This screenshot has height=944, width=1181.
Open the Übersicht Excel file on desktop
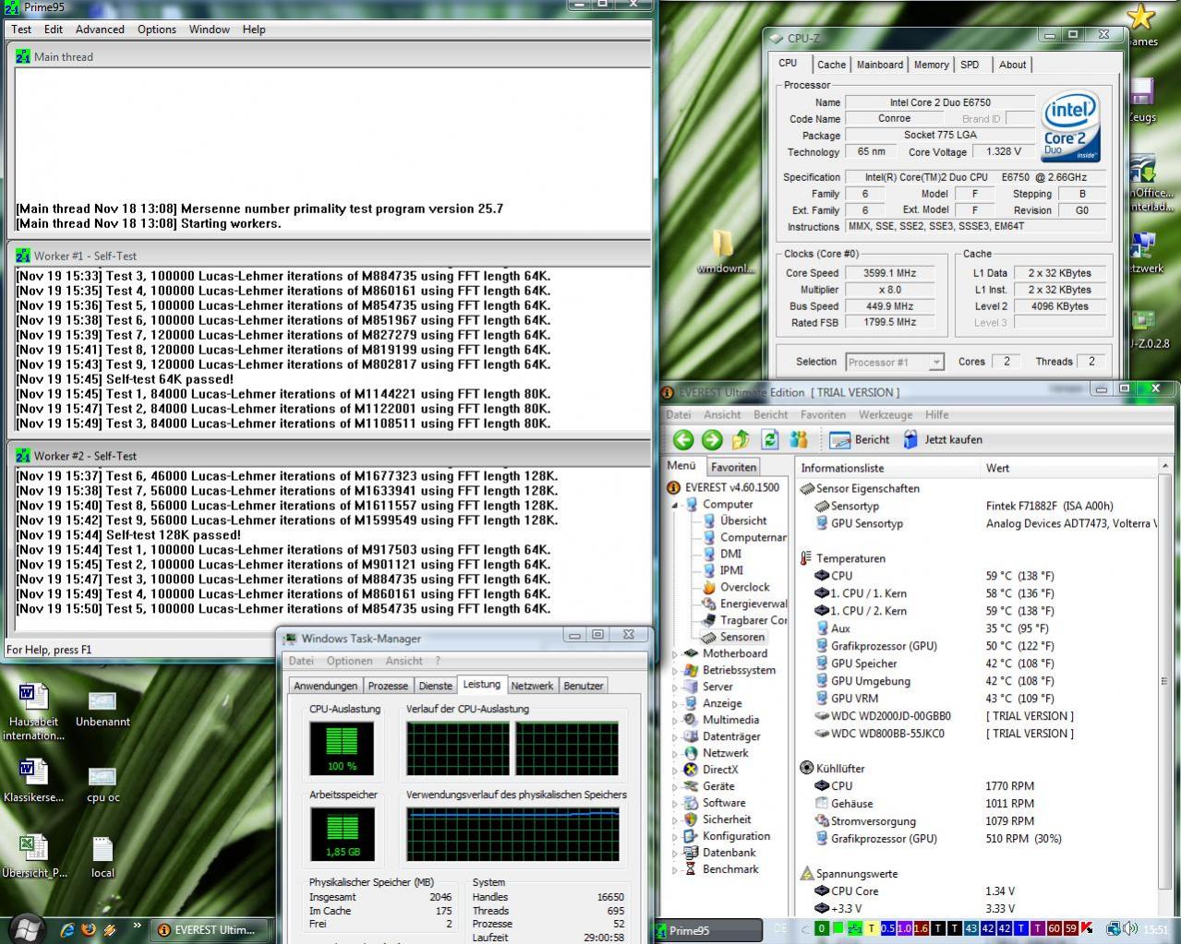pos(33,849)
